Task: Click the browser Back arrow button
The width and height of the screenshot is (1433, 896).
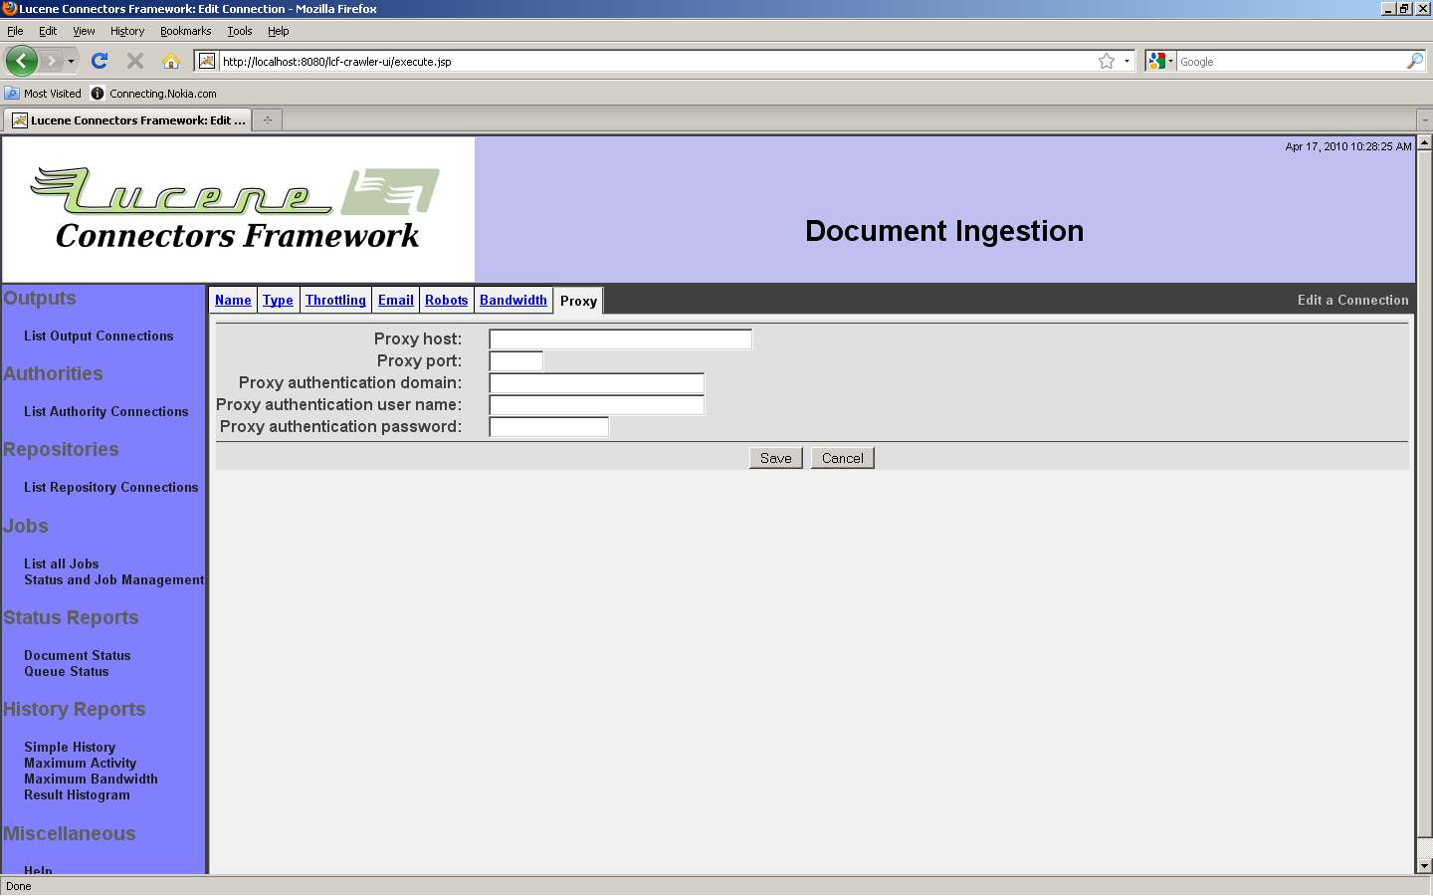Action: tap(21, 61)
